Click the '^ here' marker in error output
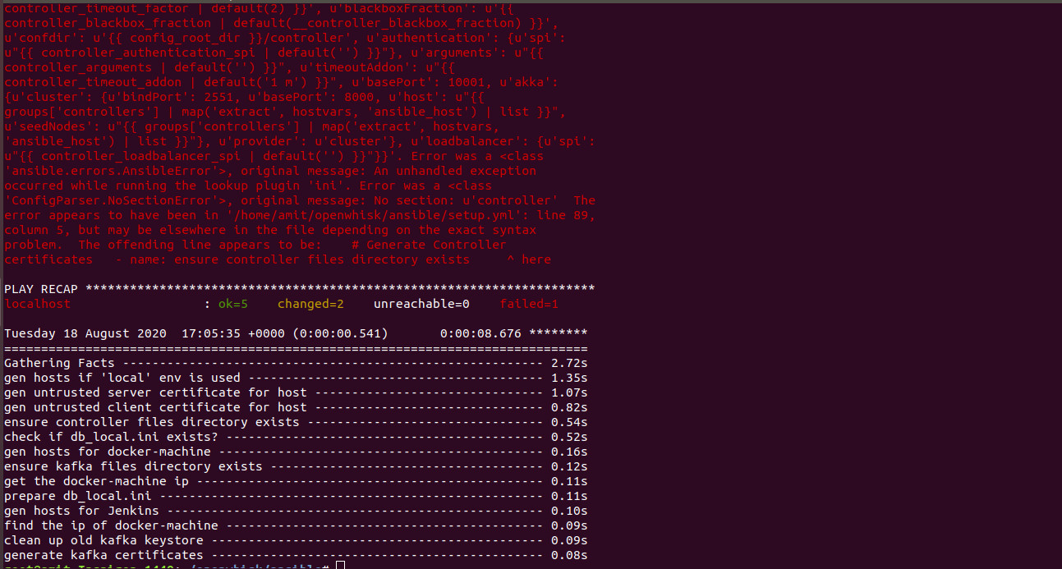This screenshot has width=1062, height=569. 530,259
